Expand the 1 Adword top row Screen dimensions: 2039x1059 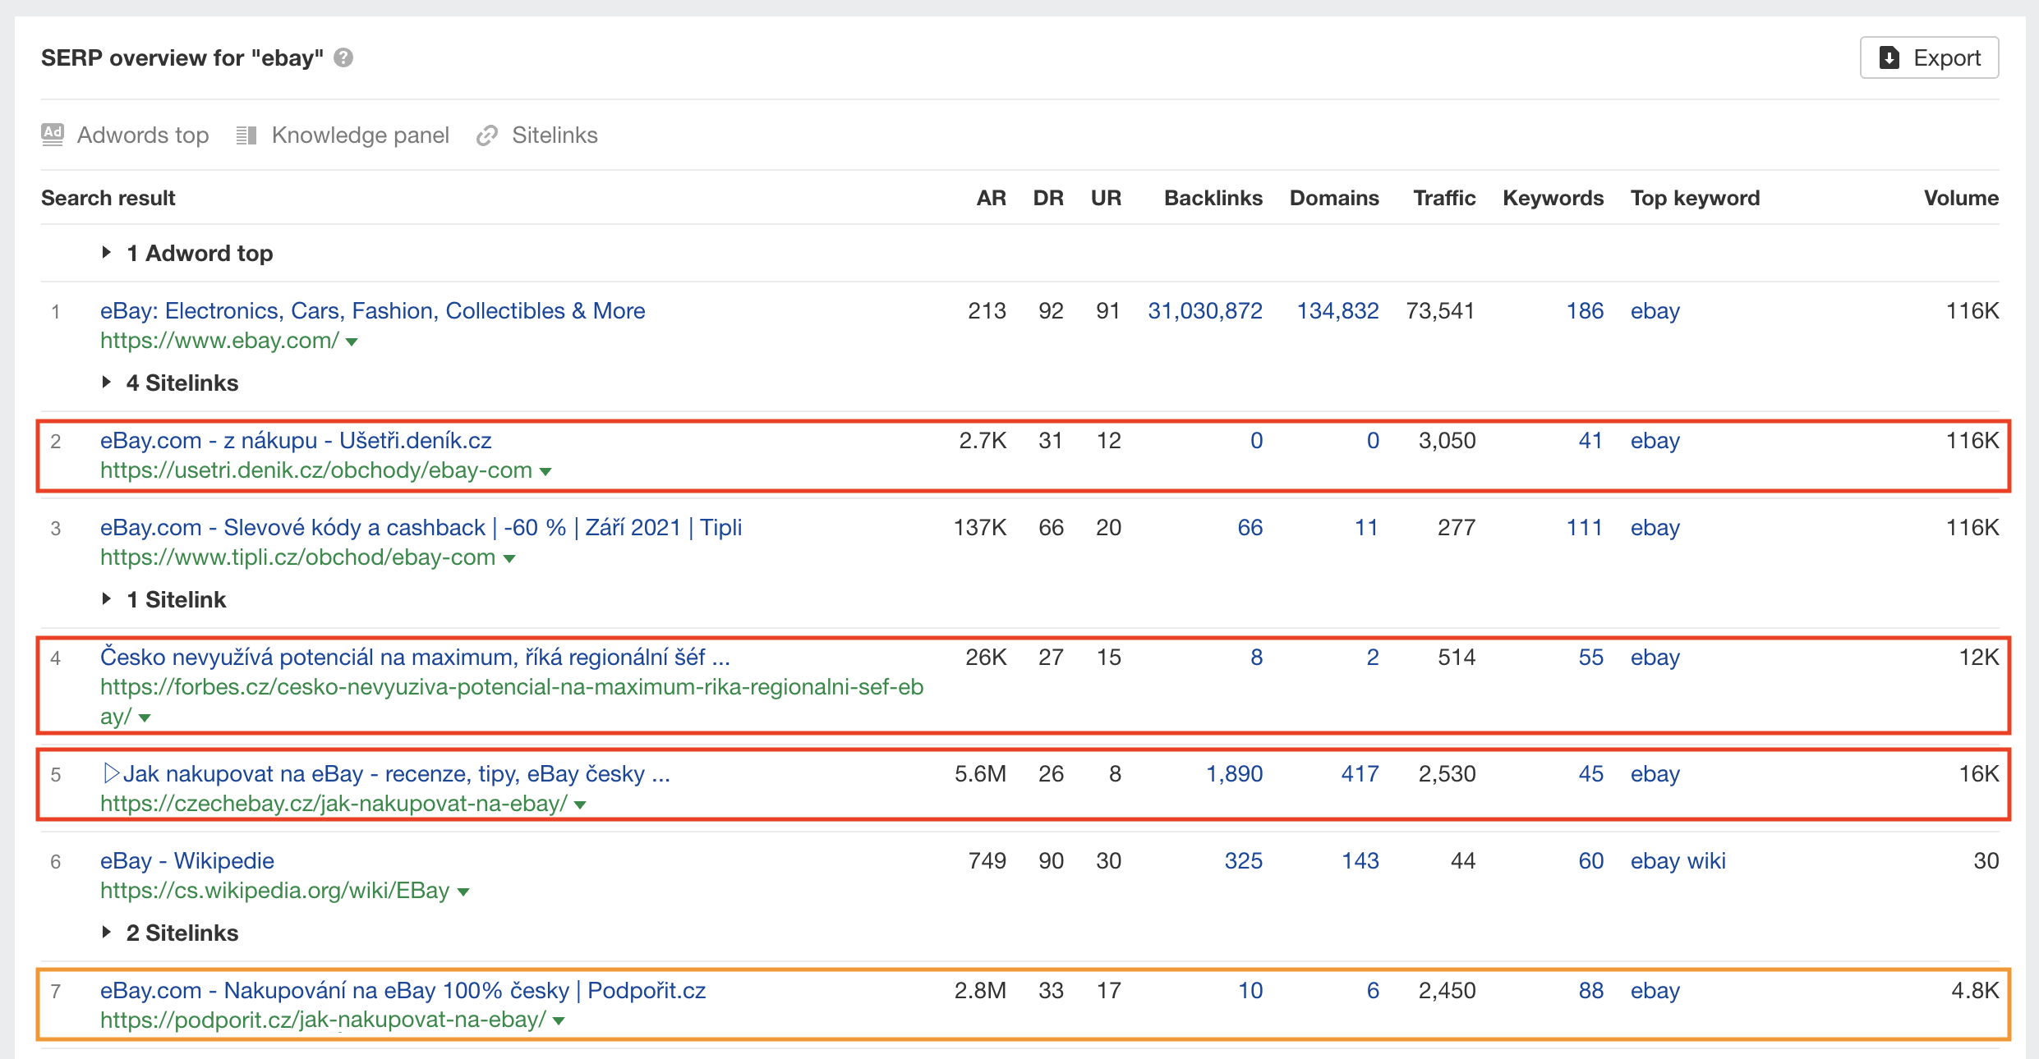106,253
